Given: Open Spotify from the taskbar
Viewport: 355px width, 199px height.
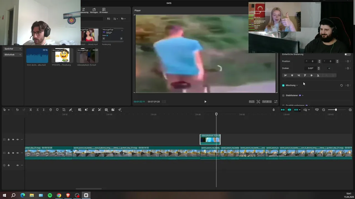Looking at the screenshot, I should pyautogui.click(x=50, y=195).
